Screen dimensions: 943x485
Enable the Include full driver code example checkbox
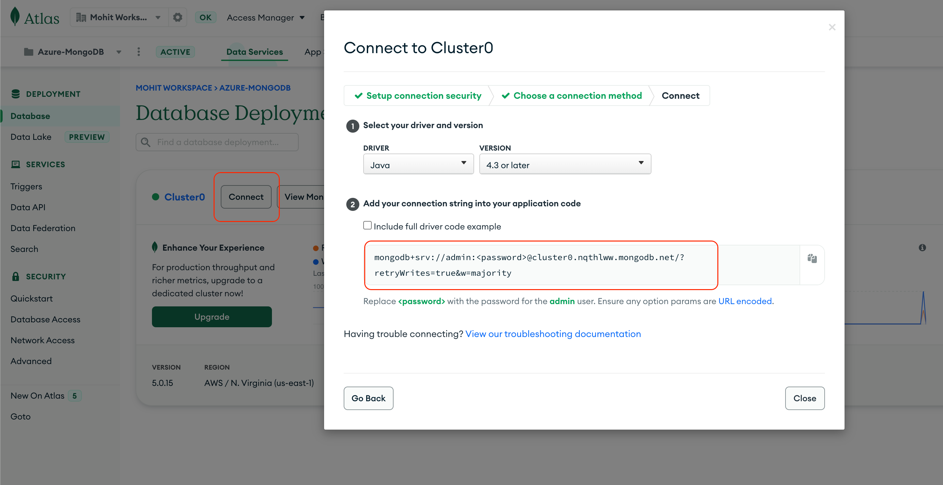(367, 225)
